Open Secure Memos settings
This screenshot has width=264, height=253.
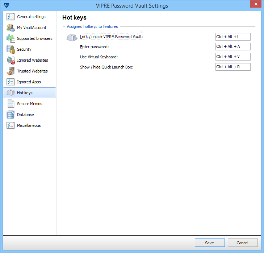coord(29,104)
